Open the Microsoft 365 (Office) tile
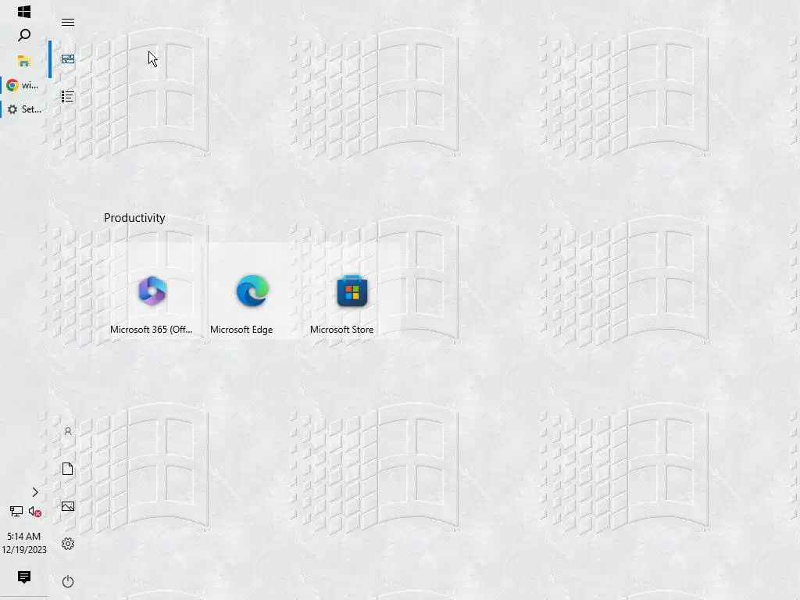Viewport: 800px width, 600px height. pos(152,291)
